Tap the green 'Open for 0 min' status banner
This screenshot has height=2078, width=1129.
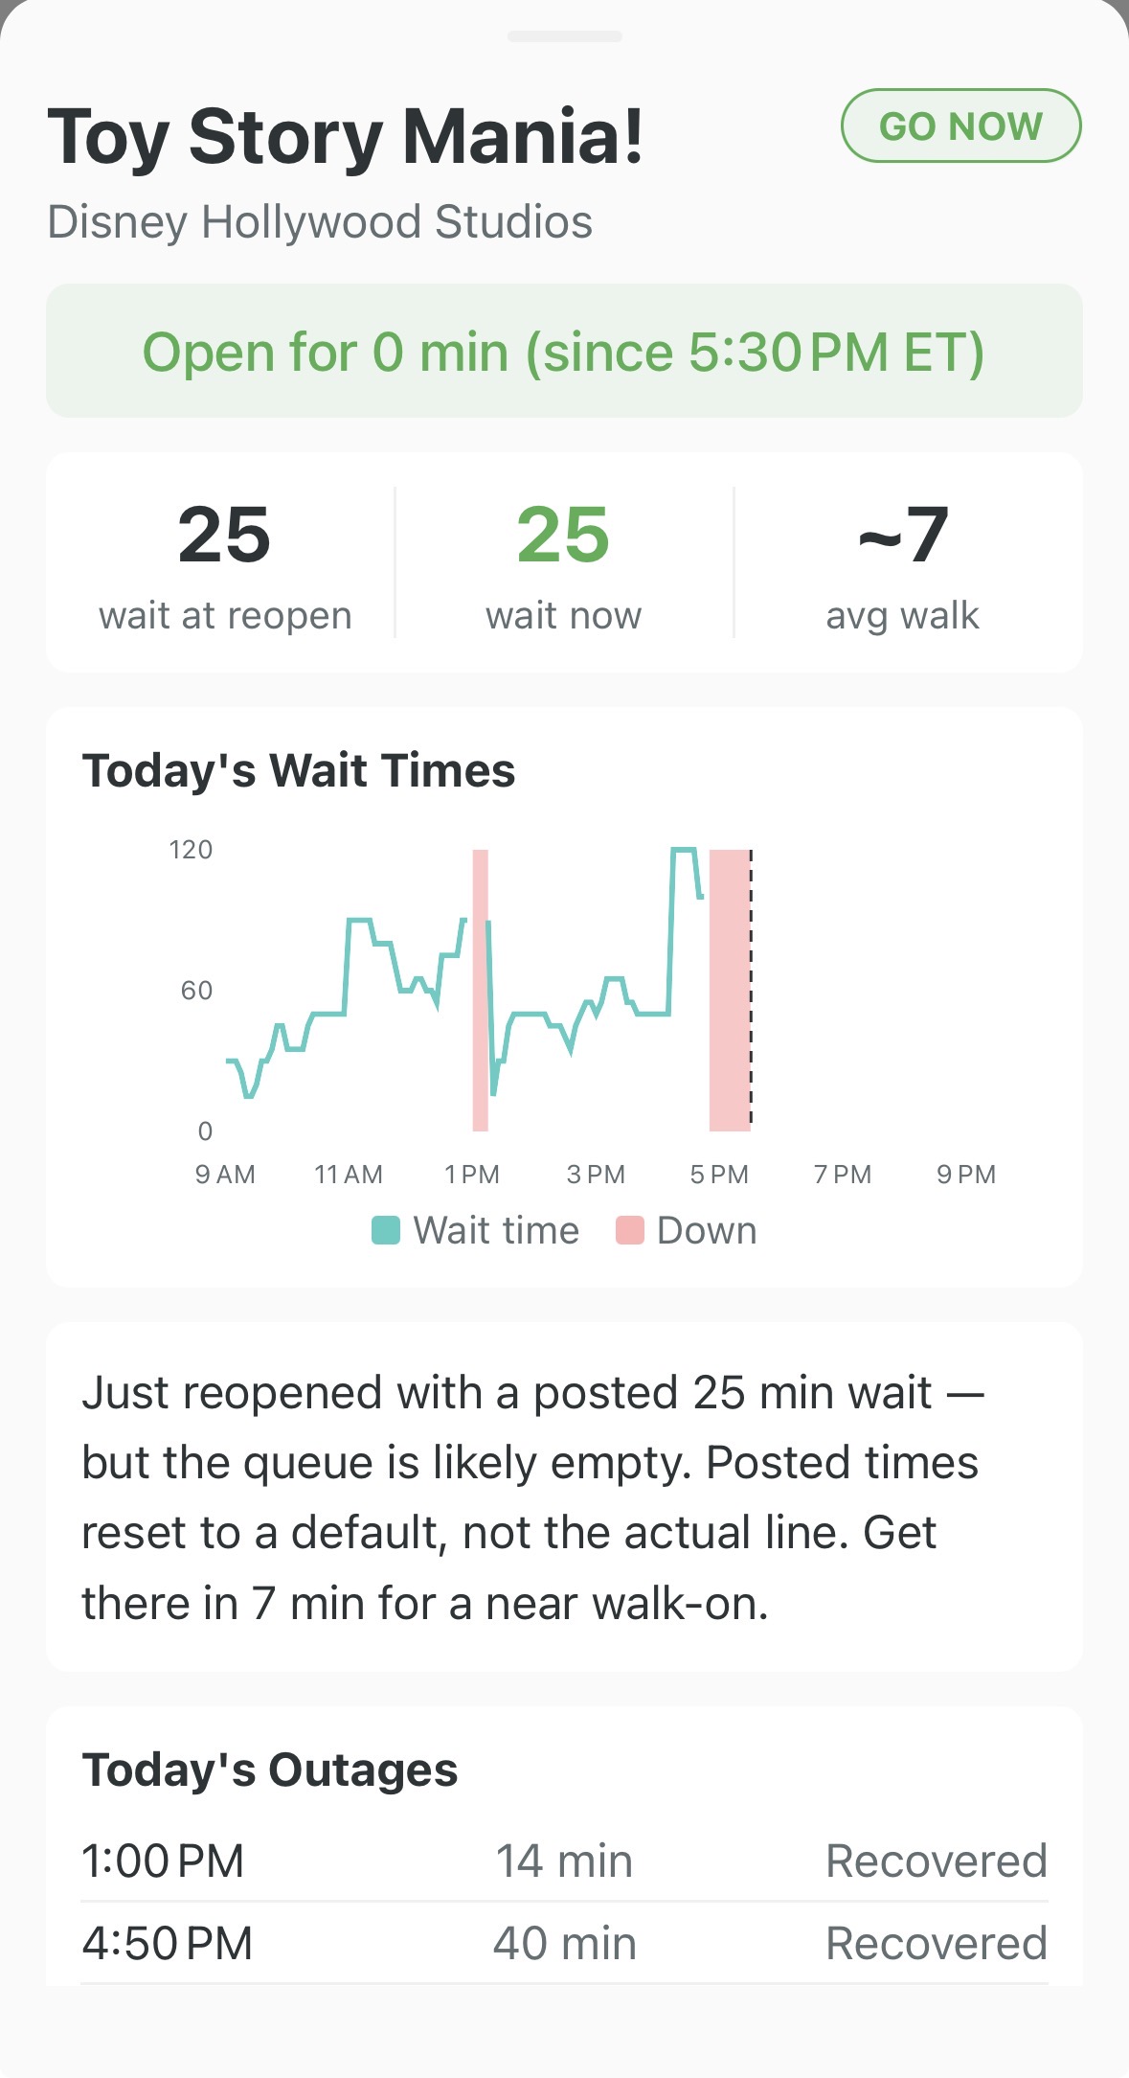click(563, 351)
